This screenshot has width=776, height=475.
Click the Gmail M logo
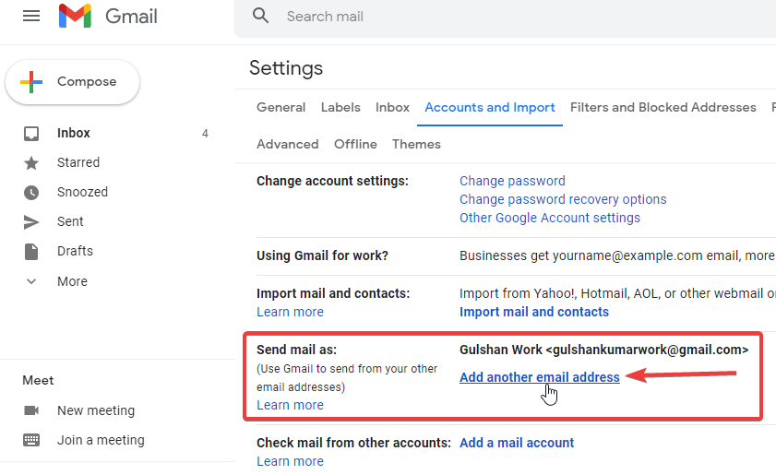point(75,16)
